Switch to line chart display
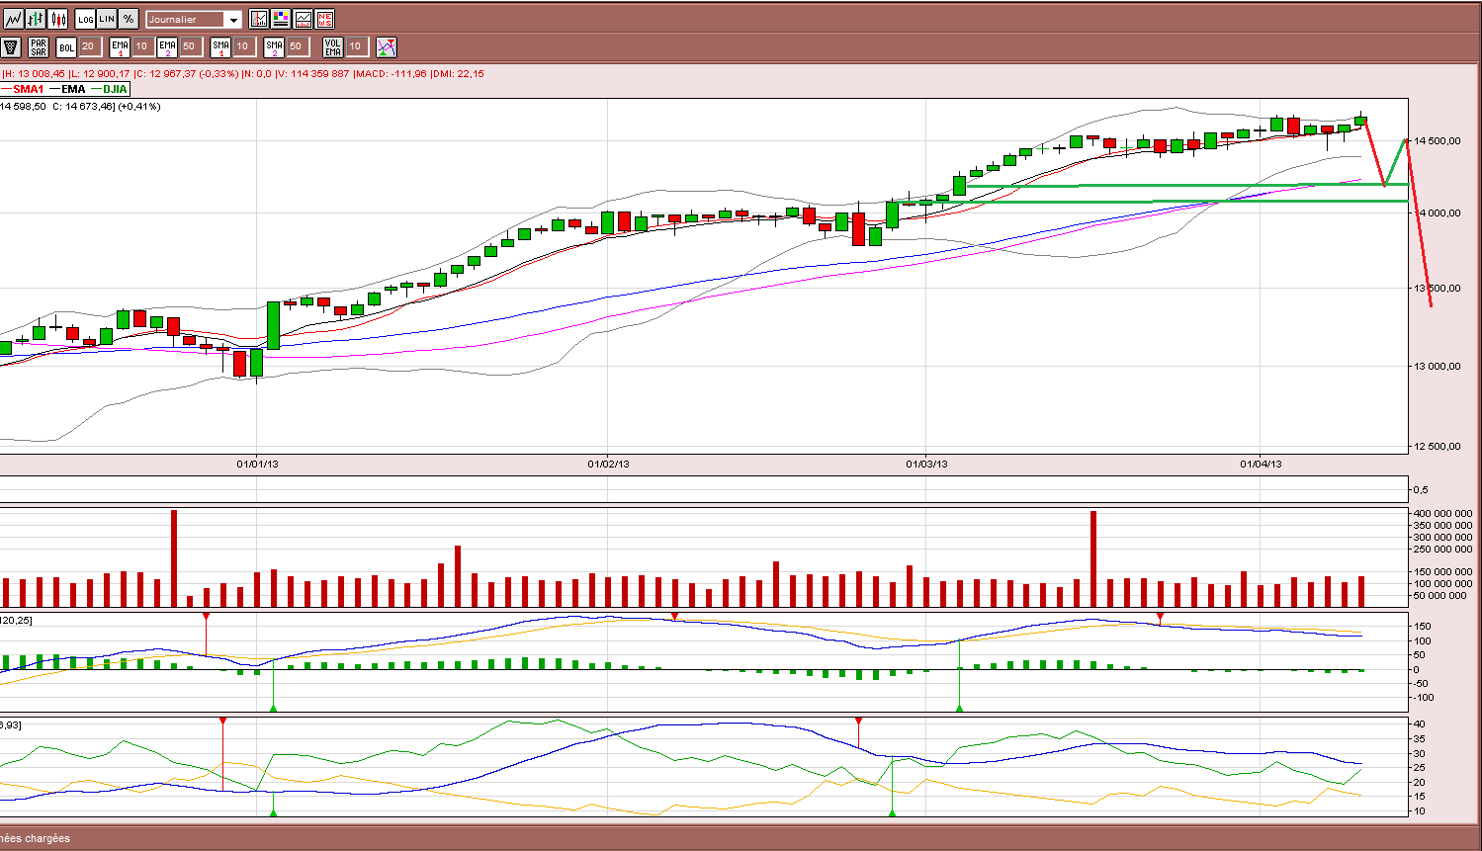The image size is (1482, 851). (14, 19)
